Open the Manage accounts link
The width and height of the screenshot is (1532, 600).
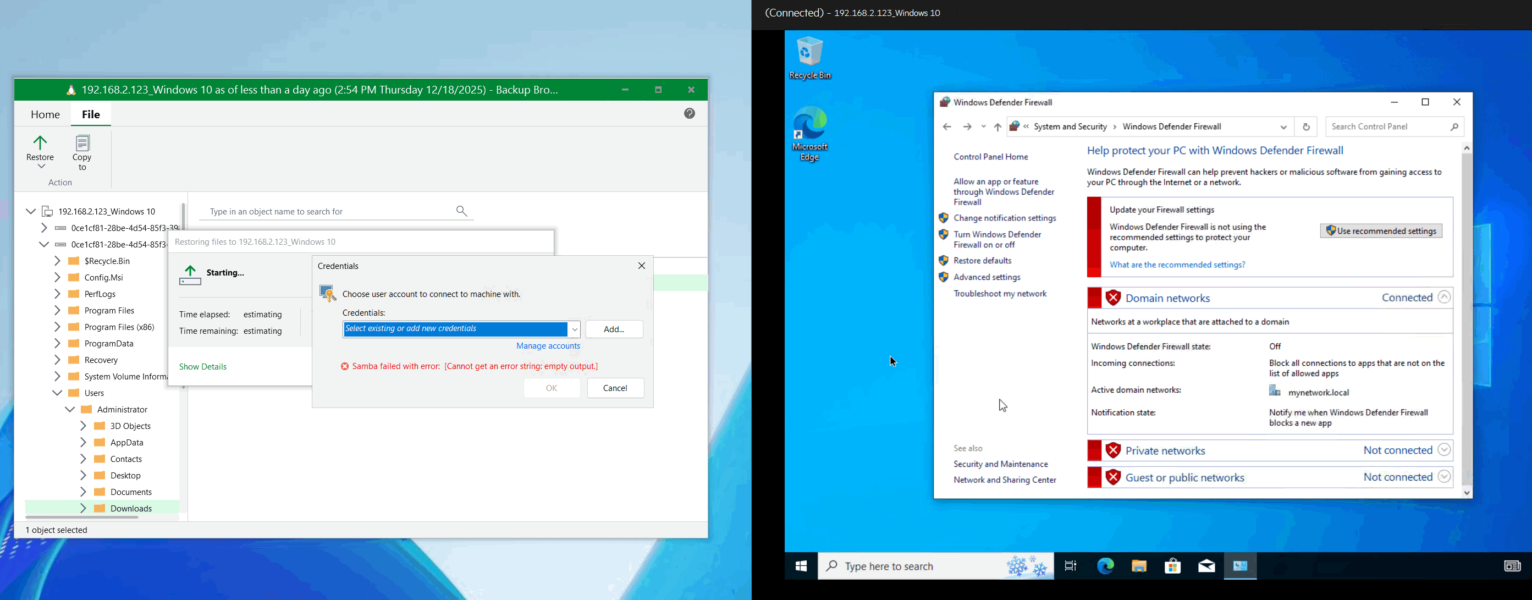pyautogui.click(x=548, y=346)
